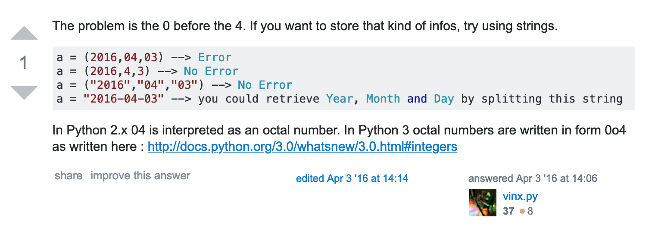Click the reputation score 37

tap(508, 211)
